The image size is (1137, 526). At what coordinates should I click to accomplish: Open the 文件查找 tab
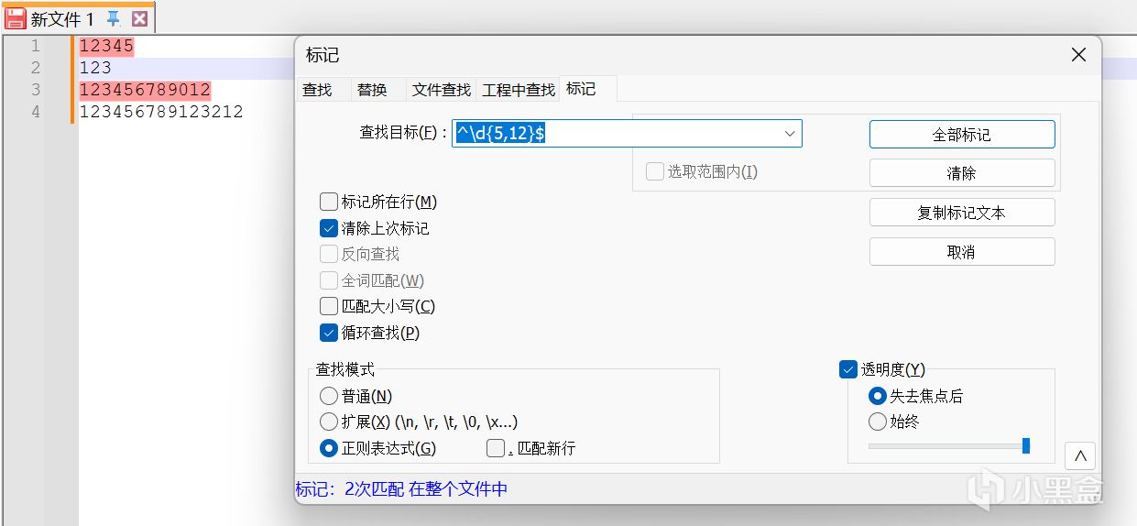tap(441, 89)
